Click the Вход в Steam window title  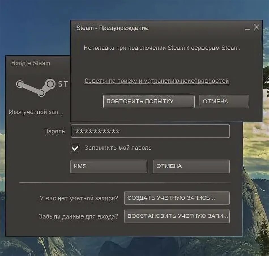click(x=31, y=63)
